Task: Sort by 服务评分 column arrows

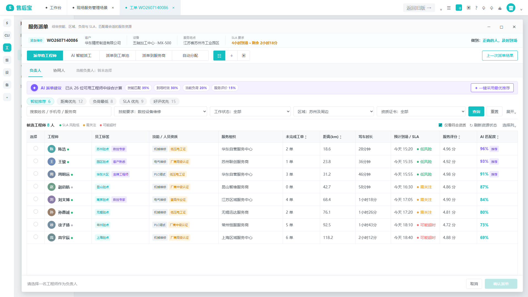Action: coord(459,137)
